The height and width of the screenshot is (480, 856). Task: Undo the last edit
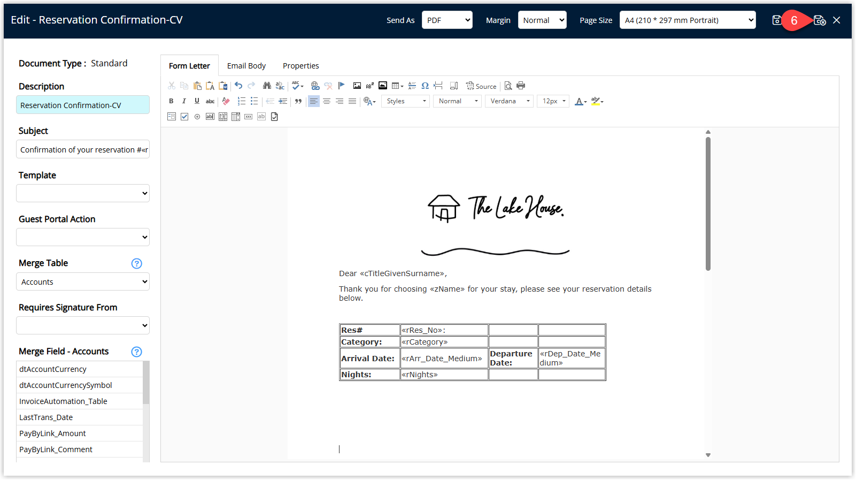point(238,86)
